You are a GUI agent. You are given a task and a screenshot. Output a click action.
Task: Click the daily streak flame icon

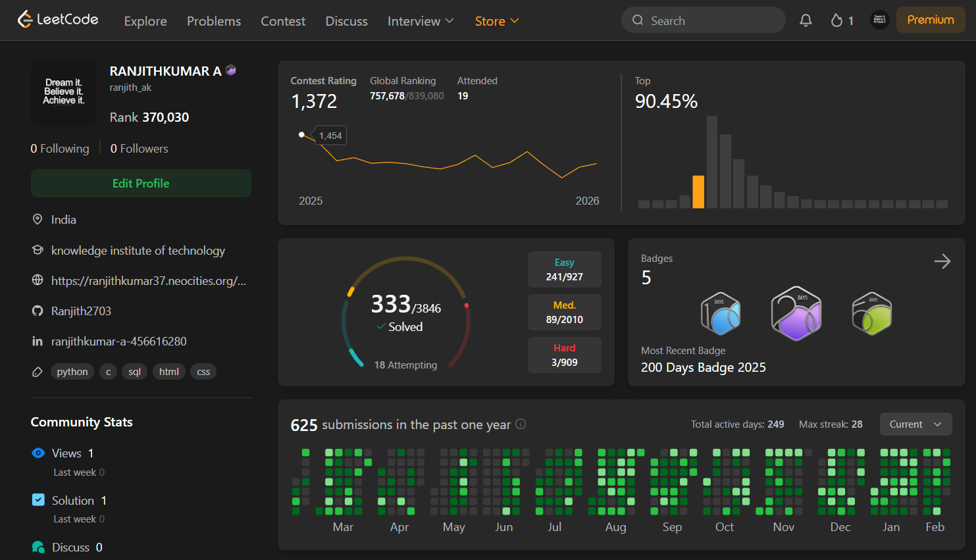pyautogui.click(x=836, y=20)
